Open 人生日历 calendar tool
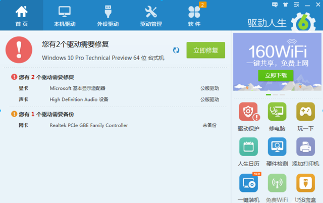This screenshot has width=323, height=203. click(x=248, y=152)
